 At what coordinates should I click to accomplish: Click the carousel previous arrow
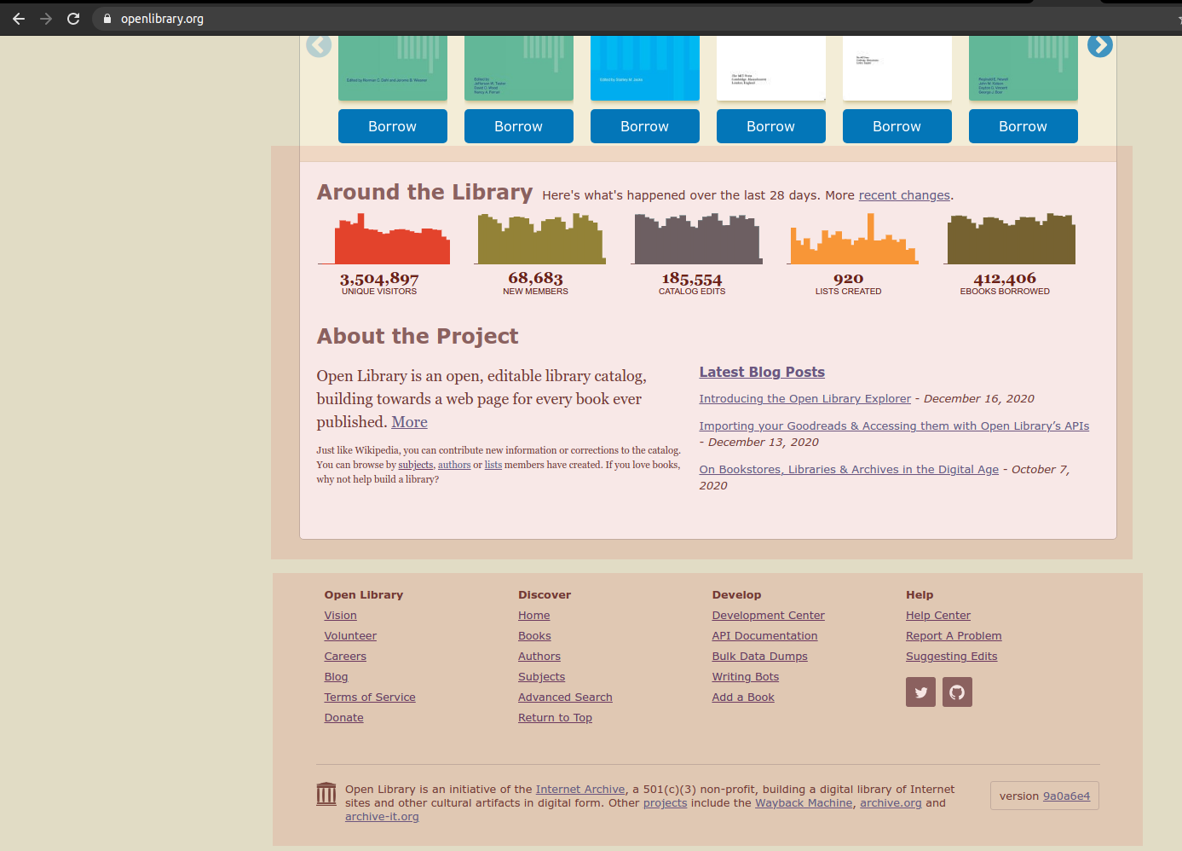click(319, 44)
